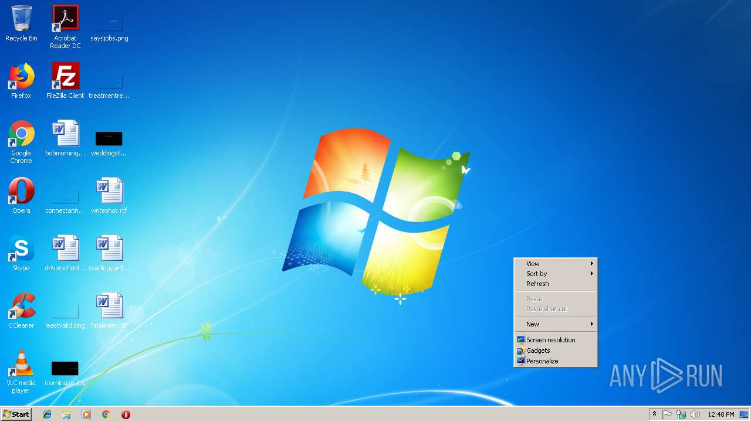Open the clock showing 12:48 PM
751x422 pixels.
point(721,414)
